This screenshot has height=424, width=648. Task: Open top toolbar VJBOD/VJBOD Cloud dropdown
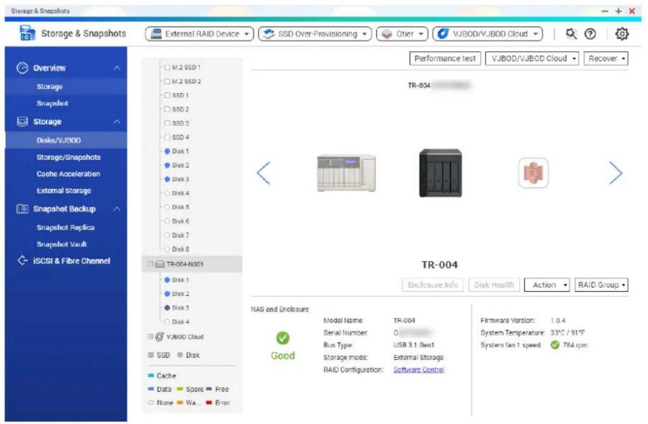[x=488, y=34]
